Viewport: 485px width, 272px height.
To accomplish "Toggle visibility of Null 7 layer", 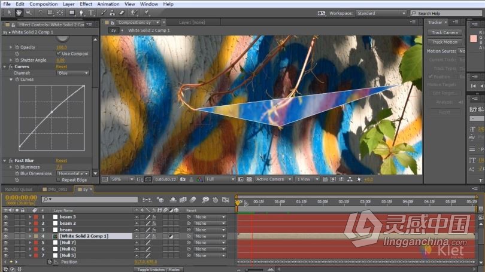I will [5, 243].
